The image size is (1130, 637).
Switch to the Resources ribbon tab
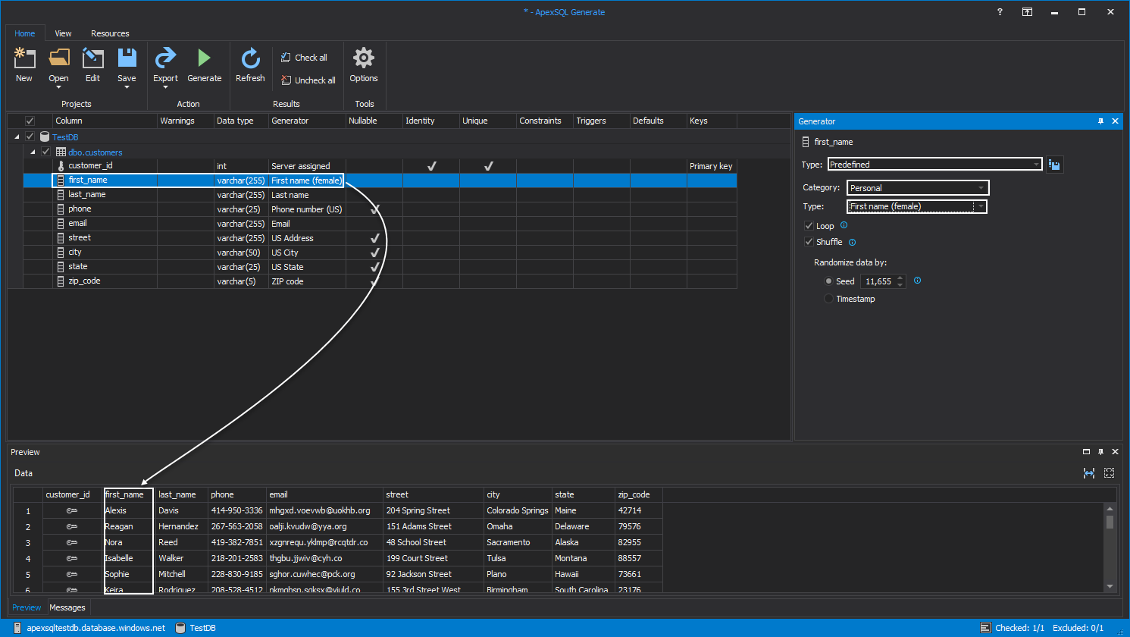pyautogui.click(x=110, y=33)
